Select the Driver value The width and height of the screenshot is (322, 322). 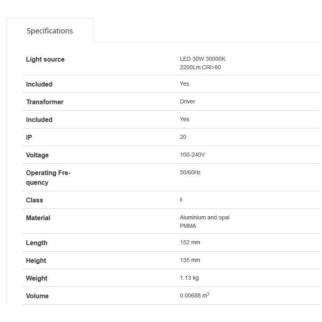(x=188, y=102)
